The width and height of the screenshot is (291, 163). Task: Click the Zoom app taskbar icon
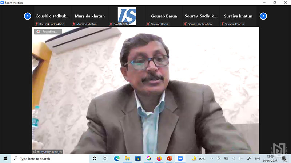pos(180,159)
